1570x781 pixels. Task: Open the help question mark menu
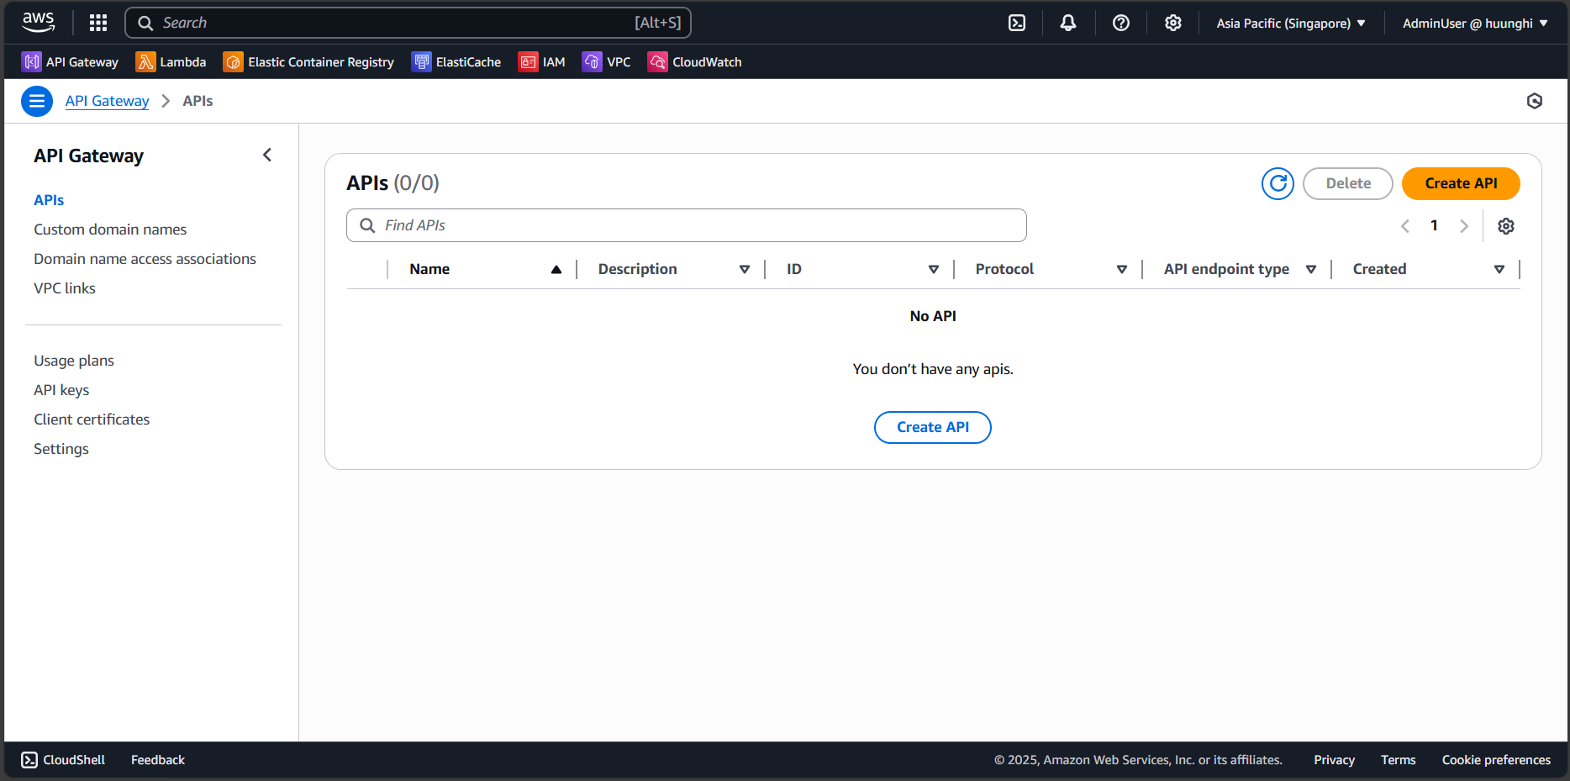(1121, 23)
